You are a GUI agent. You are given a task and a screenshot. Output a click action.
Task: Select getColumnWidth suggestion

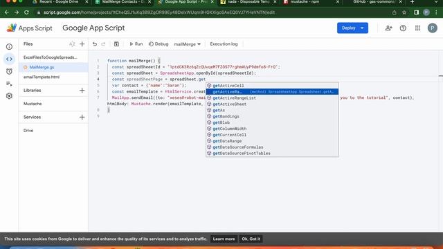[272, 129]
